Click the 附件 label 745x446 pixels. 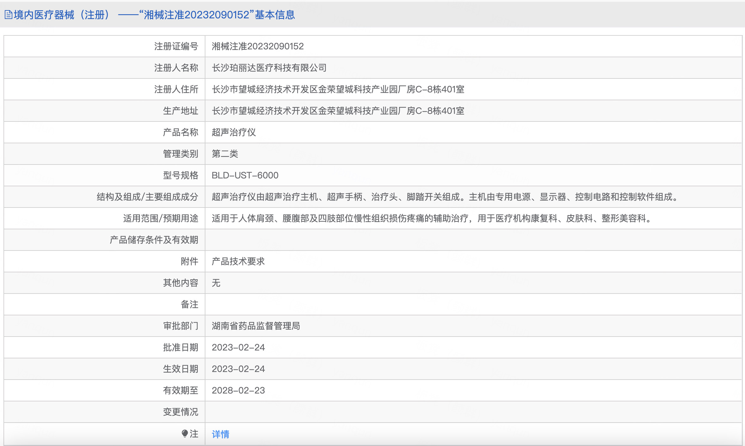coord(190,261)
